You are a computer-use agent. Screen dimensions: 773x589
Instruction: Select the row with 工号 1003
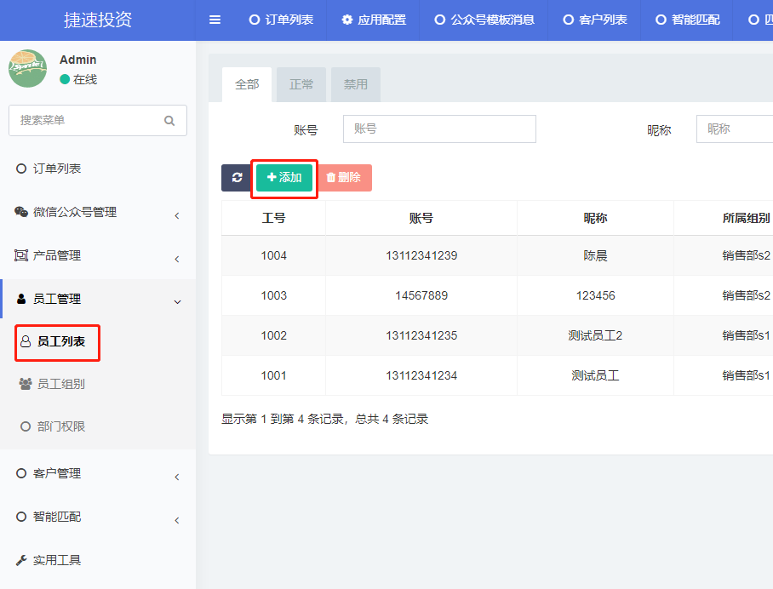[497, 295]
